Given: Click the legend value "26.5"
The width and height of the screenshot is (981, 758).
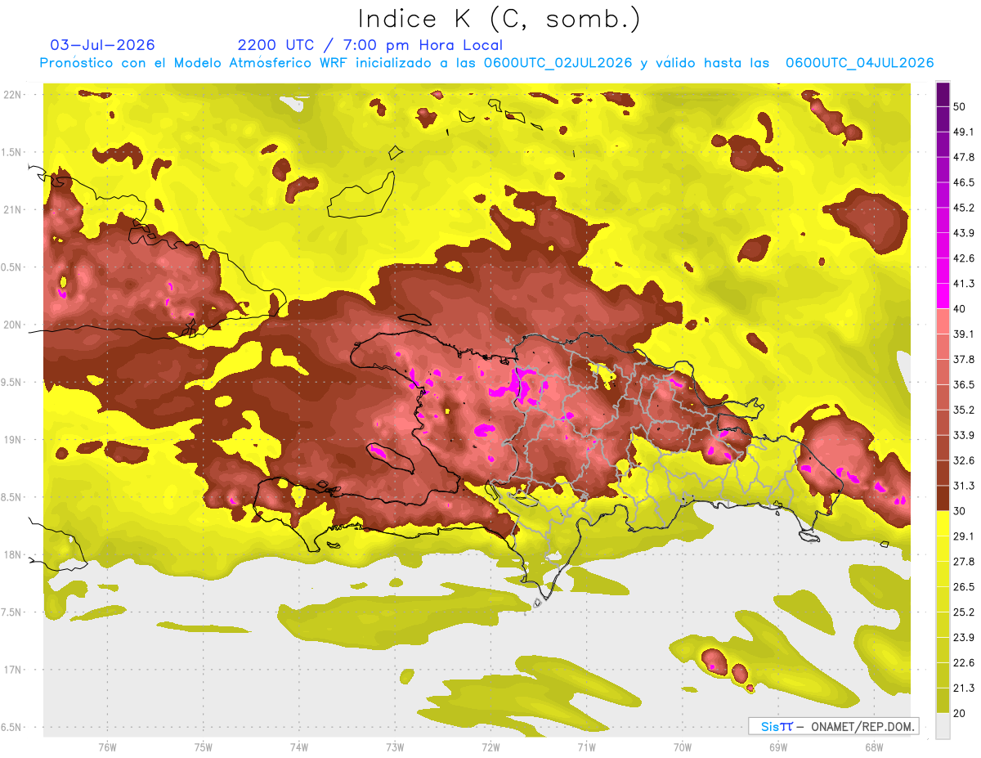Looking at the screenshot, I should [964, 586].
